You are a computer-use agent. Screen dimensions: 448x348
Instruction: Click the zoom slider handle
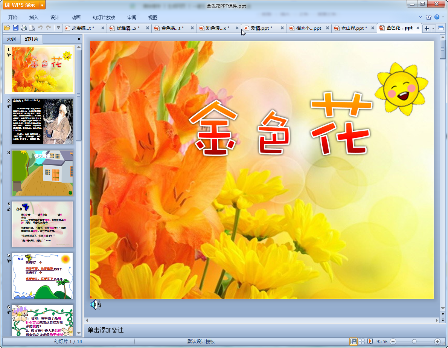pos(414,342)
